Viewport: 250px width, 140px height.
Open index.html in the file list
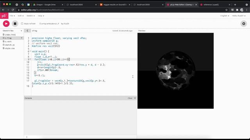tap(10, 35)
